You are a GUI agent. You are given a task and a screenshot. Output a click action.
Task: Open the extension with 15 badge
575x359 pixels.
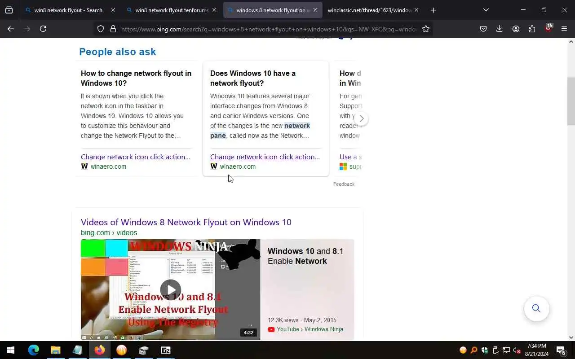tap(548, 28)
